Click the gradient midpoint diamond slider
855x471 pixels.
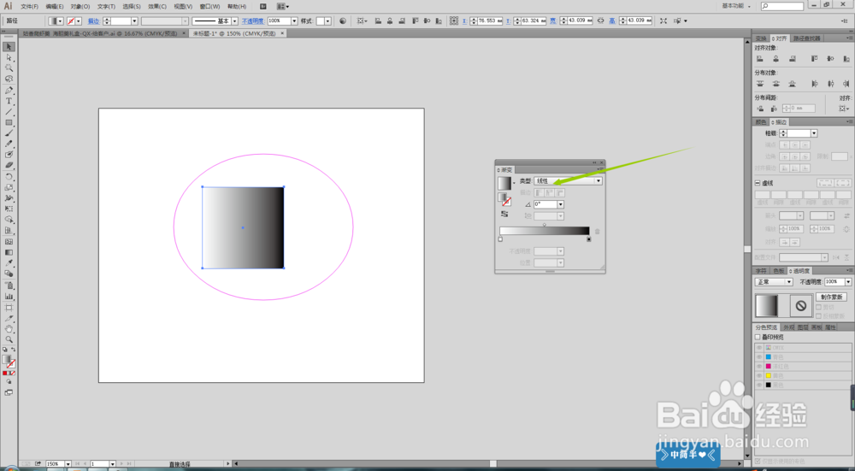(x=544, y=225)
